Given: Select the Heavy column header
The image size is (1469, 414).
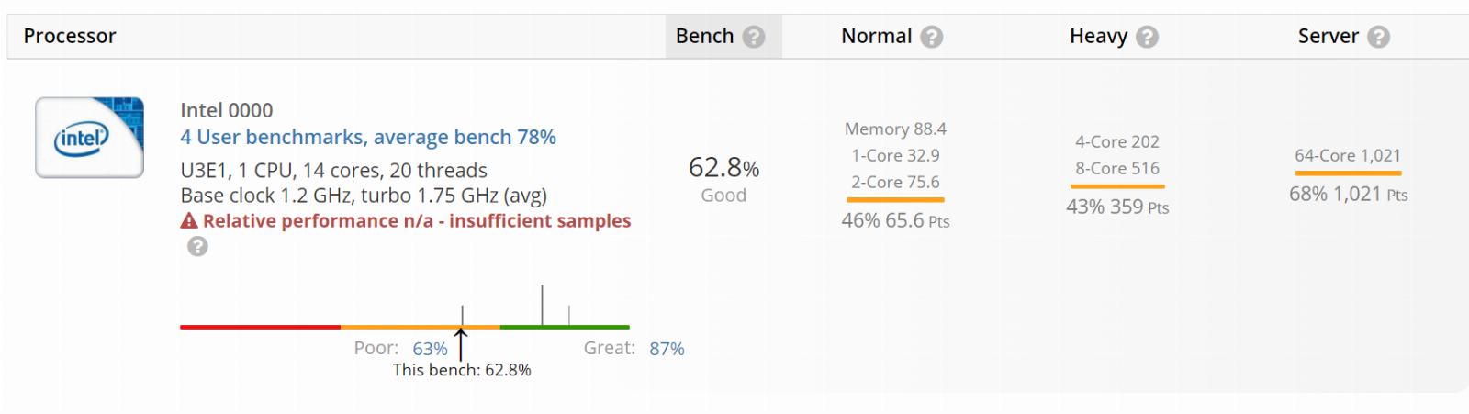Looking at the screenshot, I should [1098, 36].
